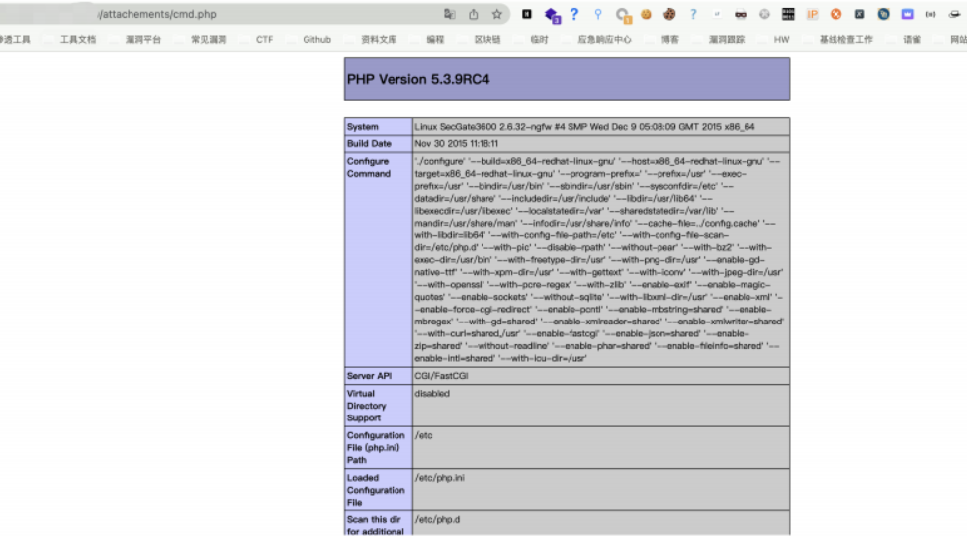Click the orange-red circle X extension icon
Viewport: 967px width, 553px height.
[835, 14]
